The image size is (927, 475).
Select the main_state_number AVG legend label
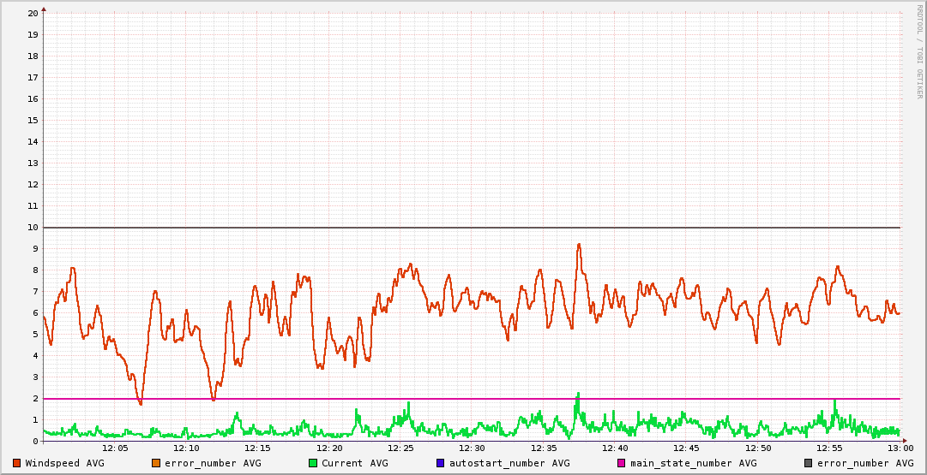coord(693,463)
